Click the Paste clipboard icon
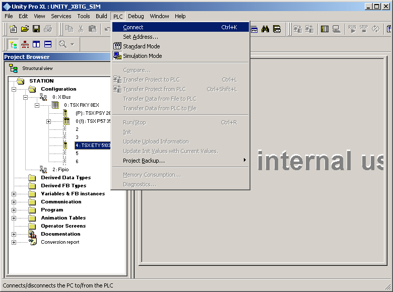393x292 pixels. click(x=92, y=29)
